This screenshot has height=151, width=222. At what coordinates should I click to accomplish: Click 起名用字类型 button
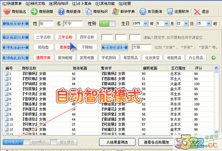point(16,47)
